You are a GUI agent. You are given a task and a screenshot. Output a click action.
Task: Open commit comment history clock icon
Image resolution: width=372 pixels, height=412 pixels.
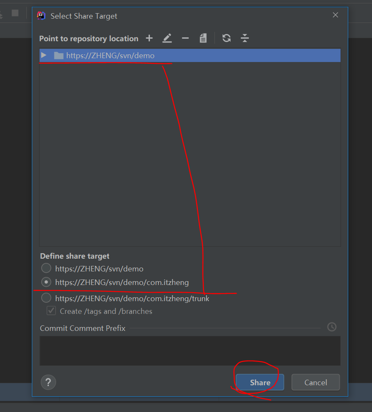click(332, 327)
